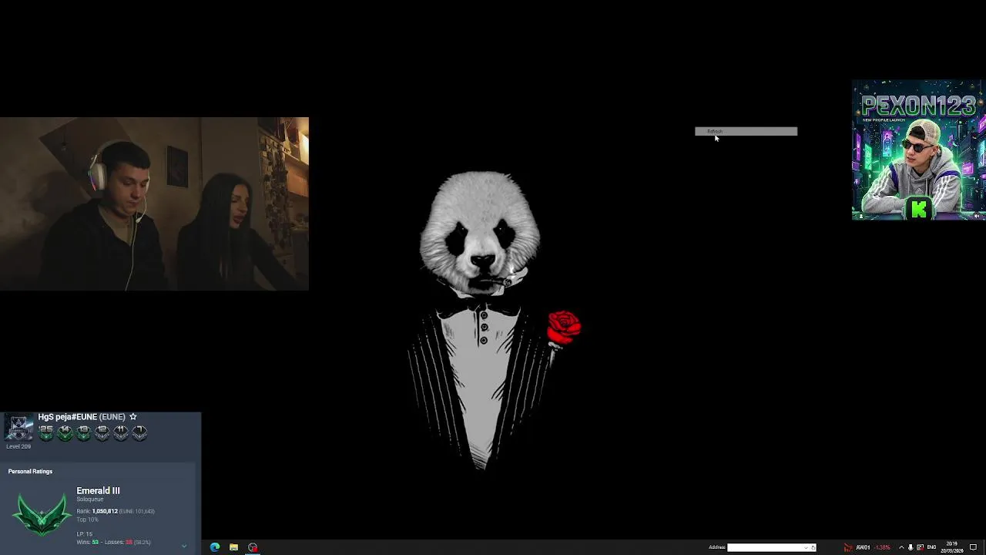Select the mastery badge numbered 25
The width and height of the screenshot is (986, 555).
click(46, 432)
